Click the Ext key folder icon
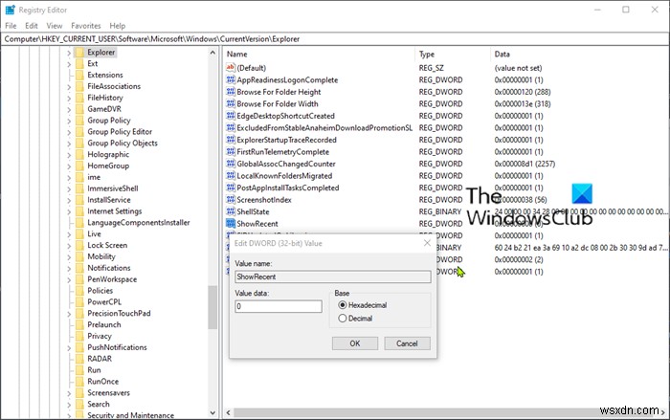670x420 pixels. [x=79, y=64]
